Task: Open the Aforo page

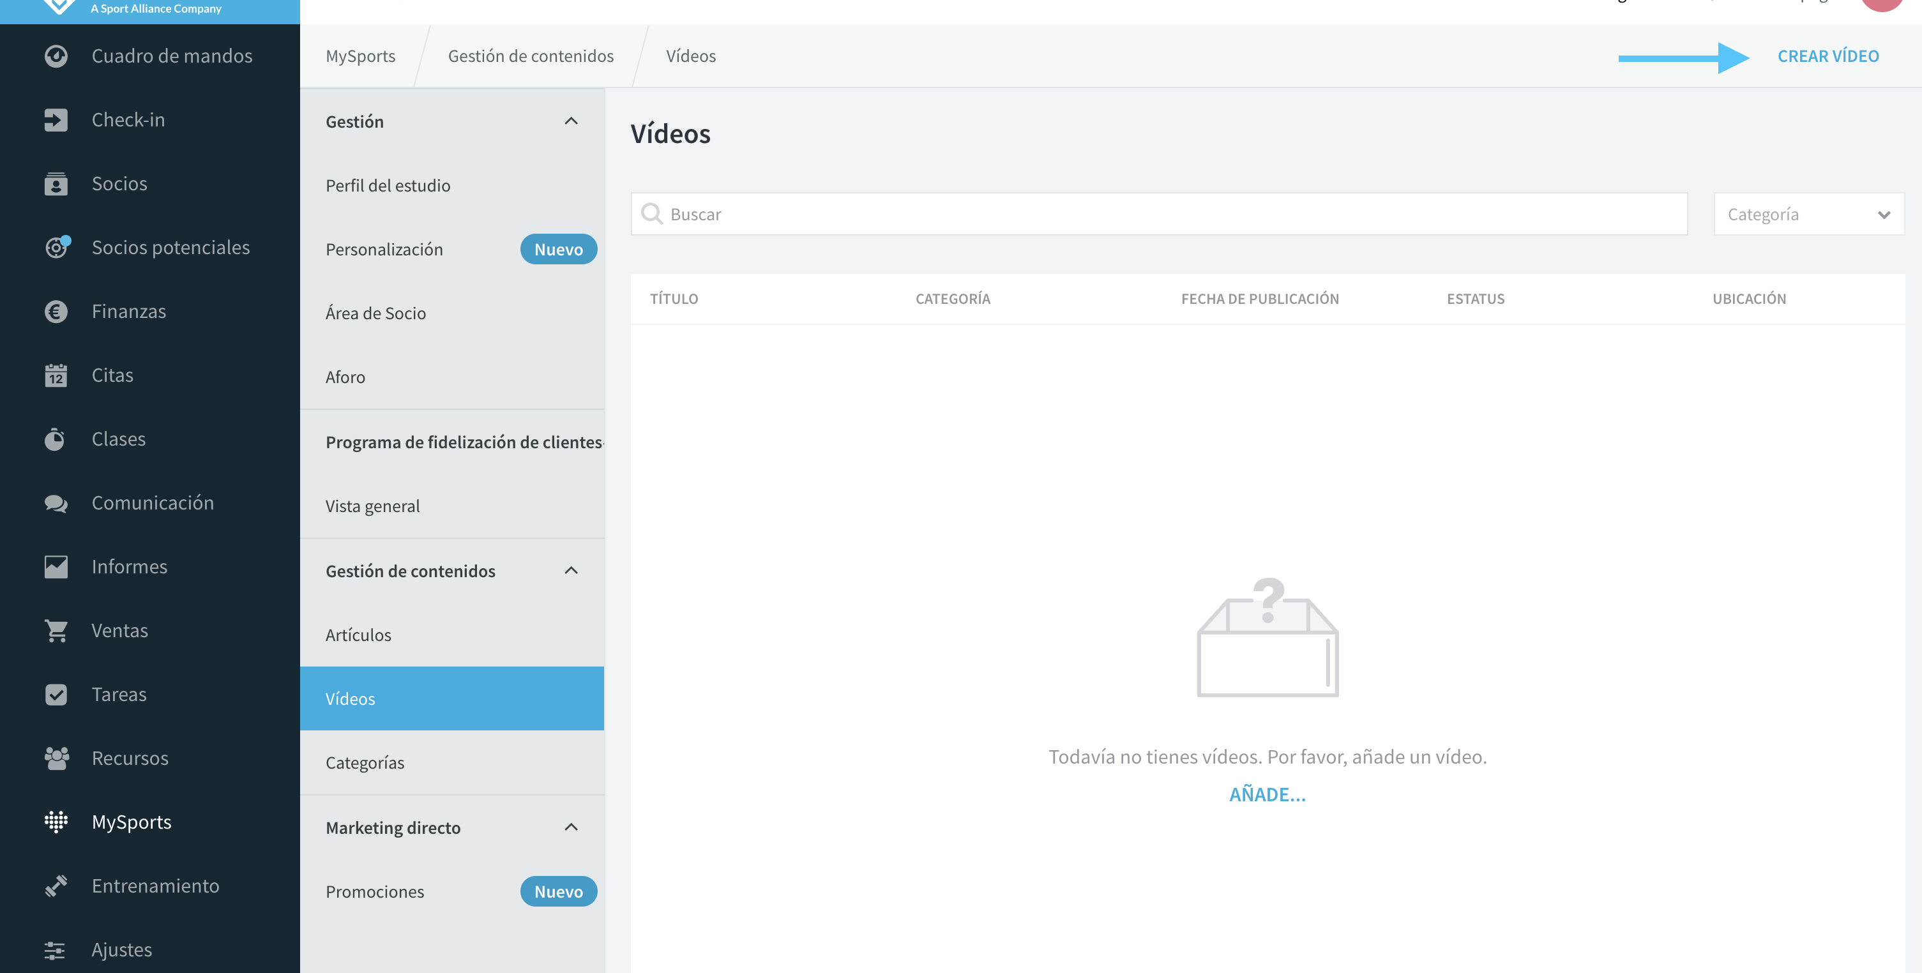Action: (452, 377)
